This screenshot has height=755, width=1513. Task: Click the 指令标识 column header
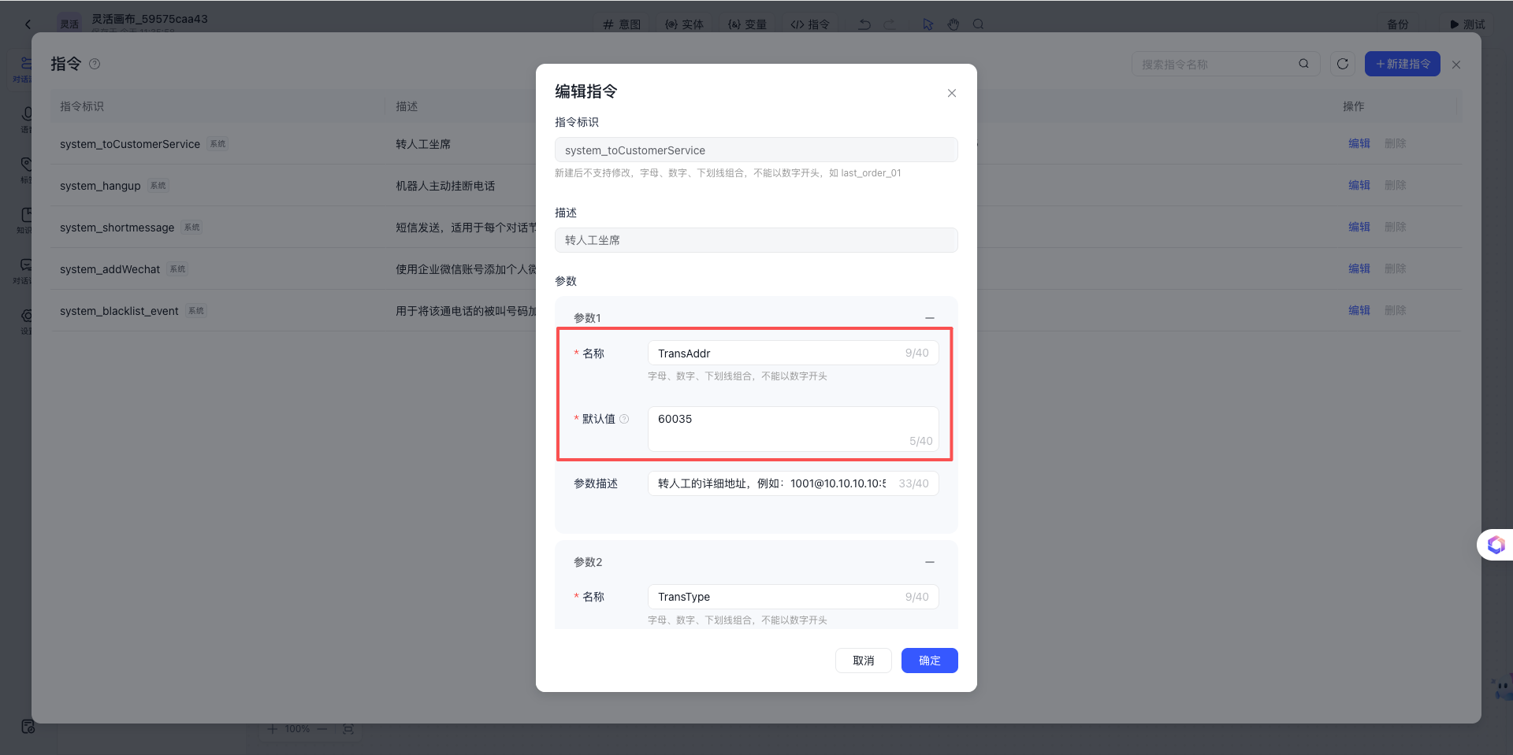(82, 106)
